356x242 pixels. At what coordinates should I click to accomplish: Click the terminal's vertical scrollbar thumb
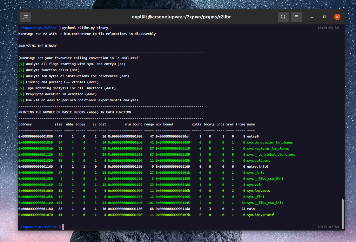coord(342,214)
